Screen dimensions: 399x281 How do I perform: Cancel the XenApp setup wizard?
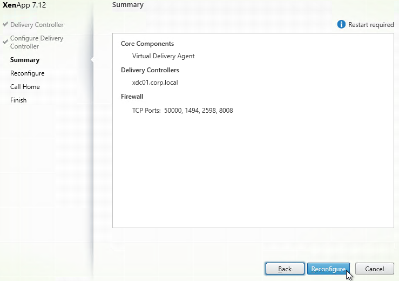pos(375,269)
